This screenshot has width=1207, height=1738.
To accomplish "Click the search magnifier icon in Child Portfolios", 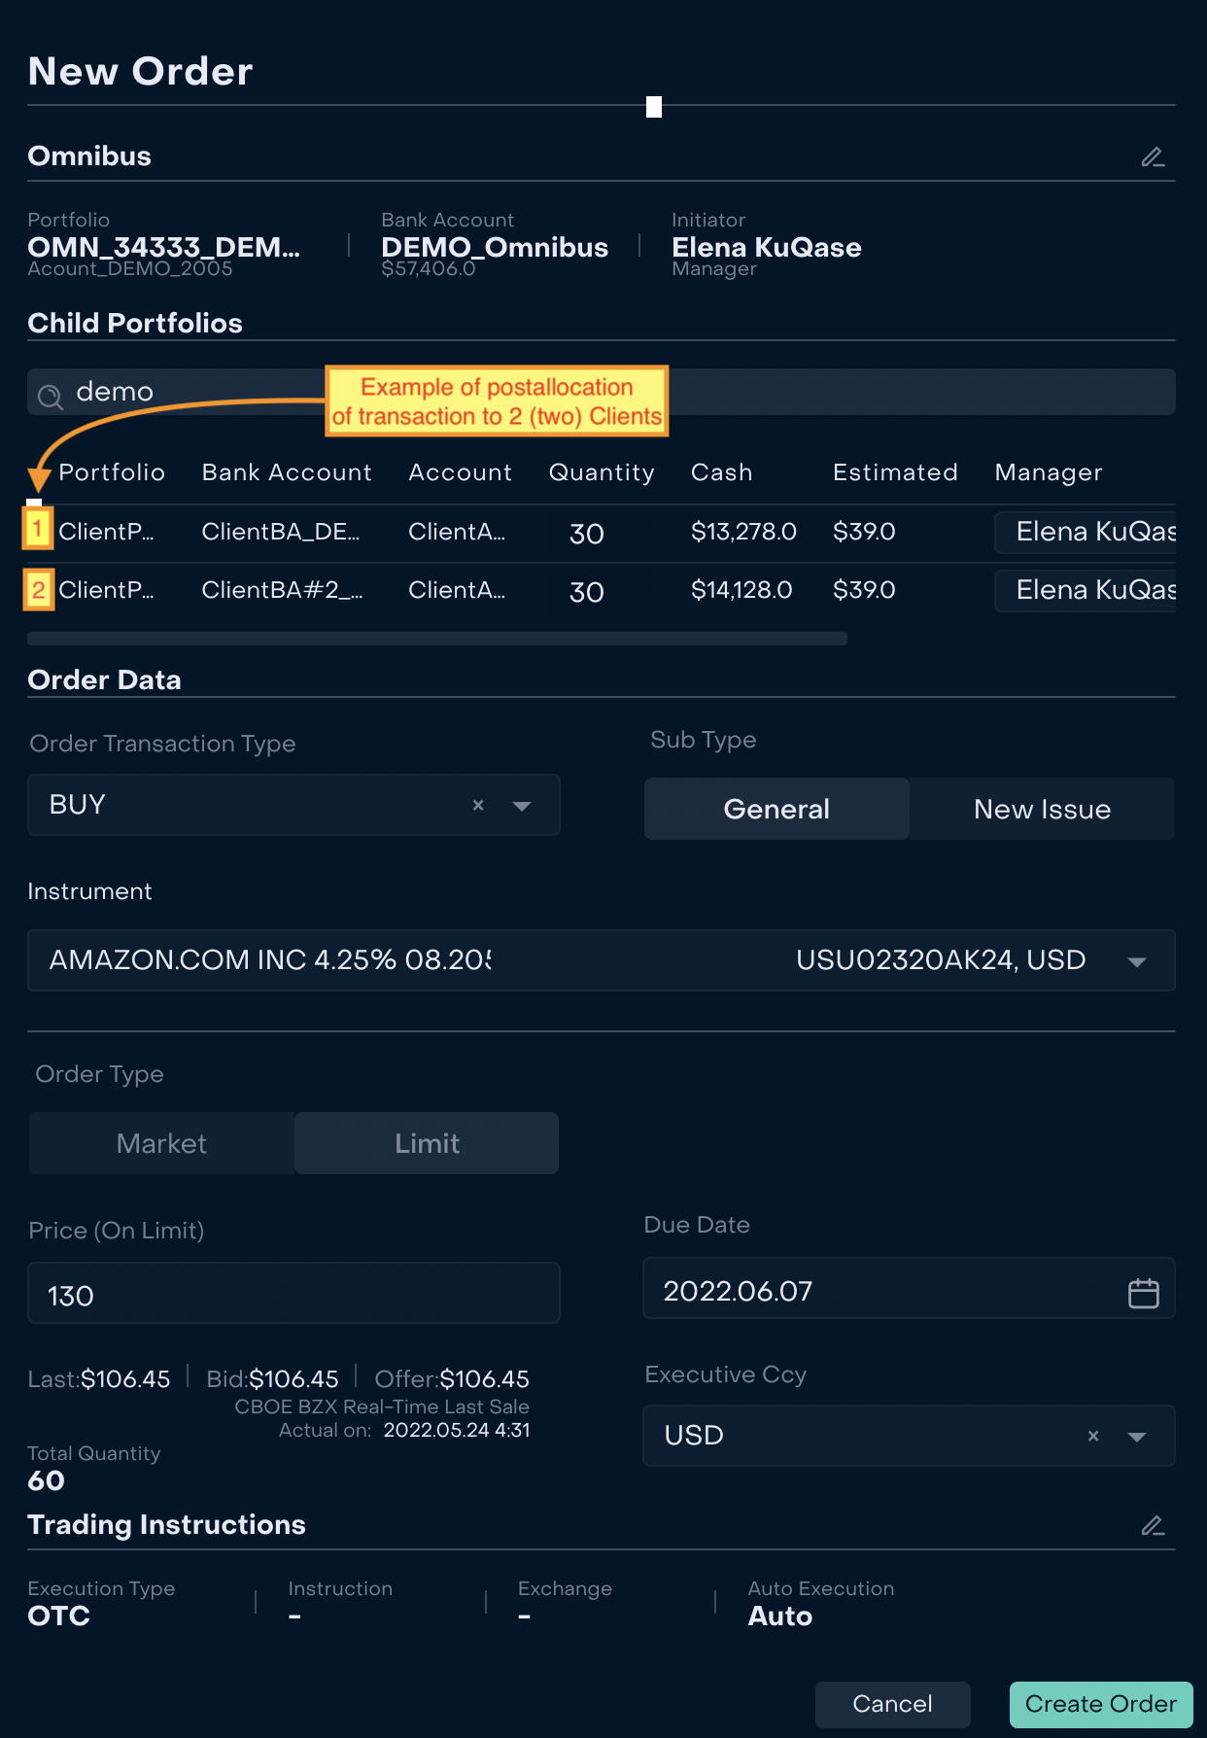I will coord(50,397).
